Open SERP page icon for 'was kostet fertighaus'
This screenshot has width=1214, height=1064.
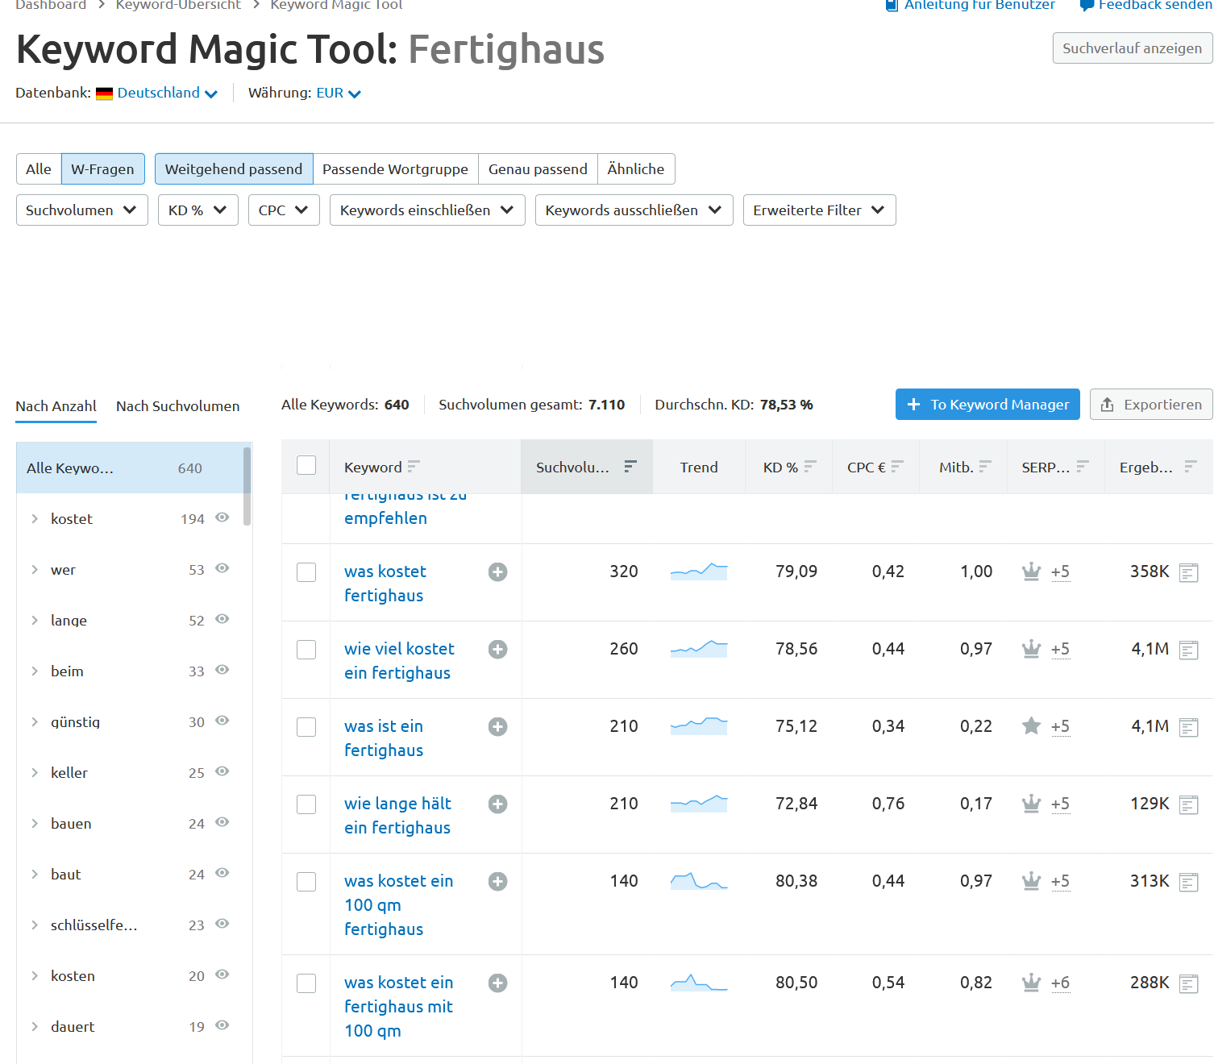point(1188,572)
